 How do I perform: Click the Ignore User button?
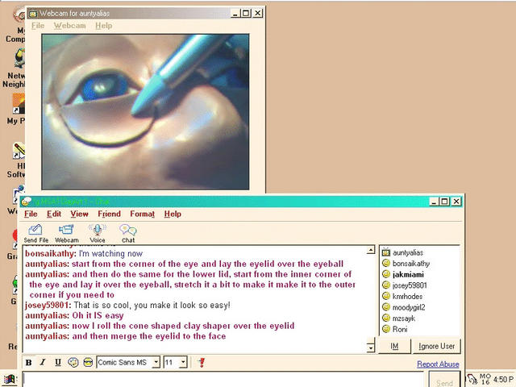click(x=437, y=346)
